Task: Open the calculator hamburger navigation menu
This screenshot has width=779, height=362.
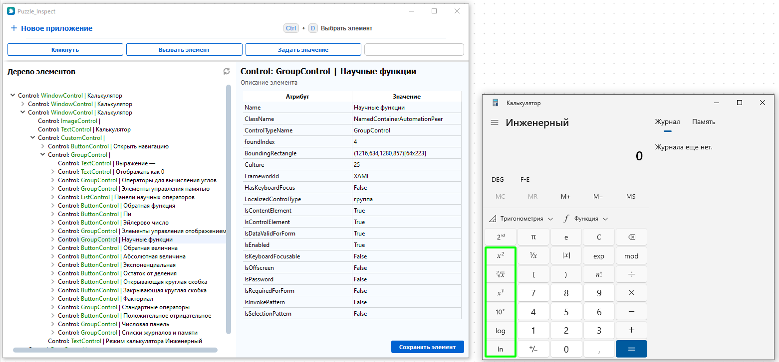Action: pos(495,122)
